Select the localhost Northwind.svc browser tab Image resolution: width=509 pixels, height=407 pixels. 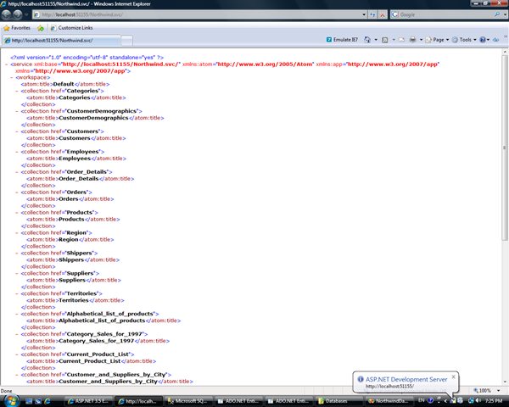pos(61,41)
